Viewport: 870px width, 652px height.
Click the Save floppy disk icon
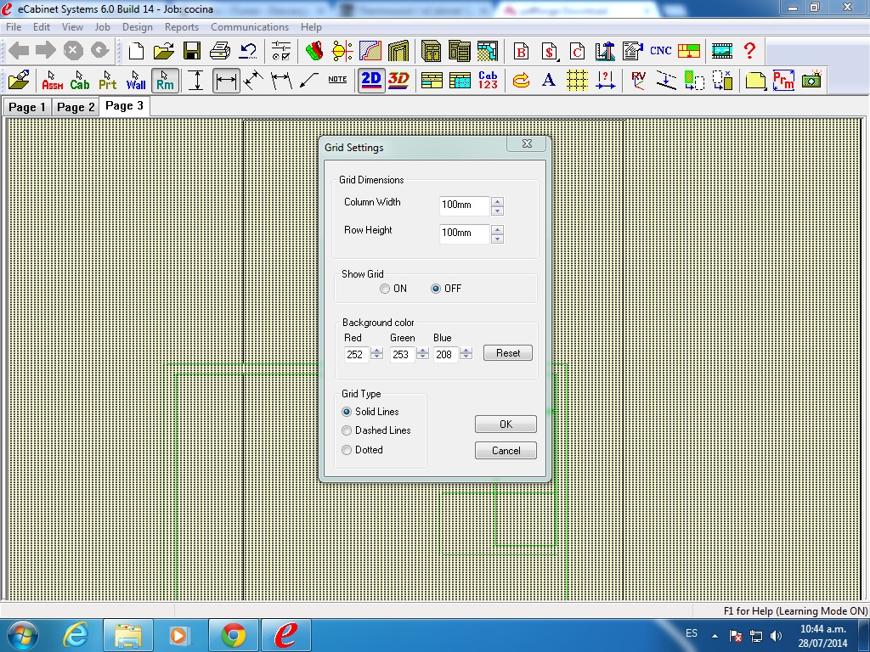(192, 50)
